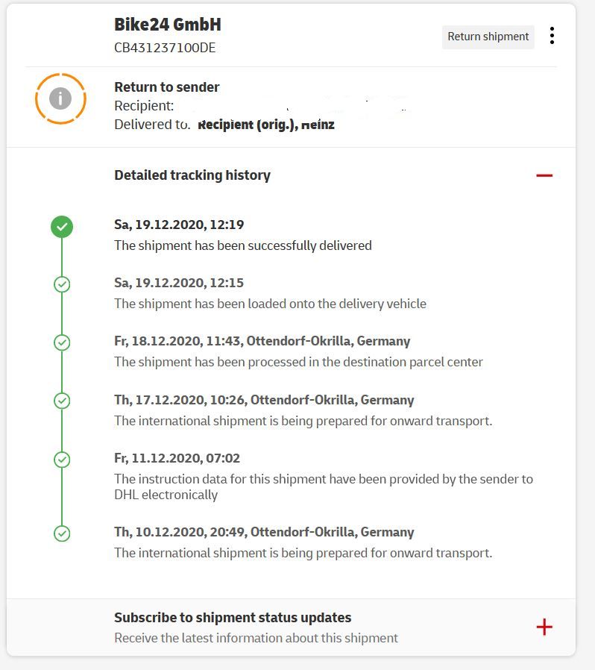Click the Detailed tracking history heading
The height and width of the screenshot is (670, 595).
click(x=192, y=175)
